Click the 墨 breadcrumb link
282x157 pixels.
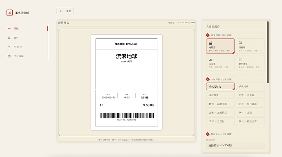pyautogui.click(x=60, y=11)
